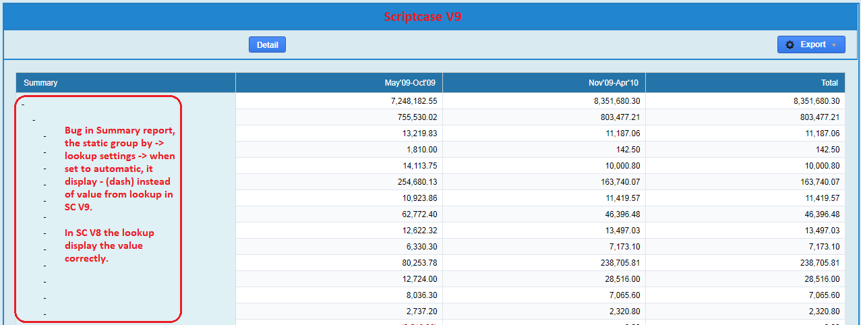
Task: Click 10,000.80 in the Total column
Action: (x=823, y=166)
